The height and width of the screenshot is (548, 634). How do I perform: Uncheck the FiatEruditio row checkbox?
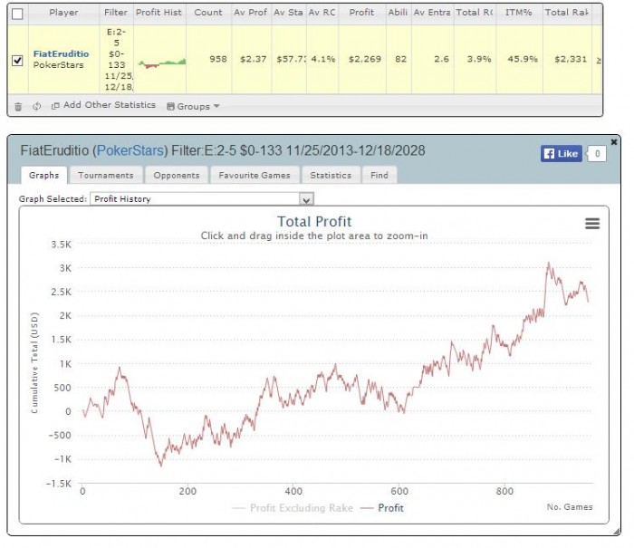[17, 61]
